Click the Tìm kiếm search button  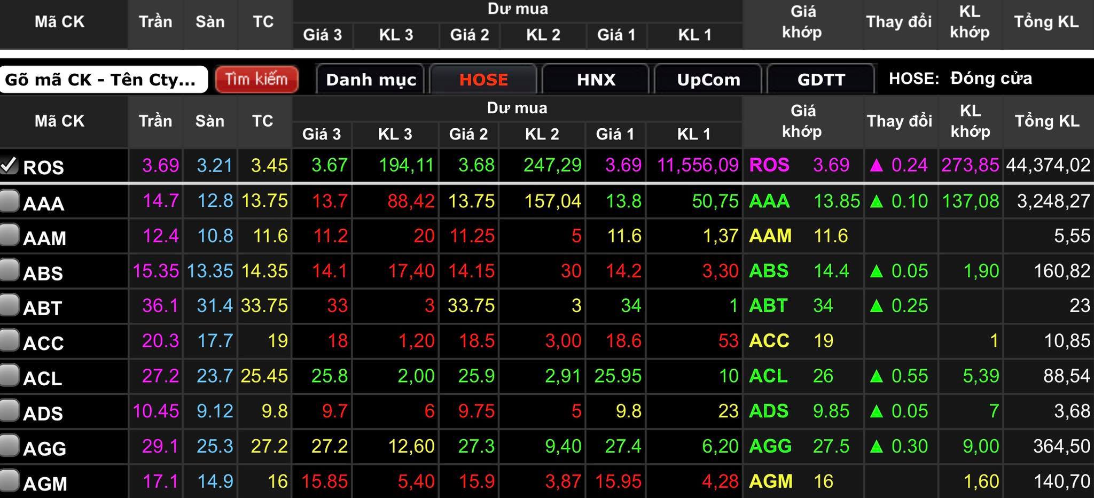pos(256,79)
